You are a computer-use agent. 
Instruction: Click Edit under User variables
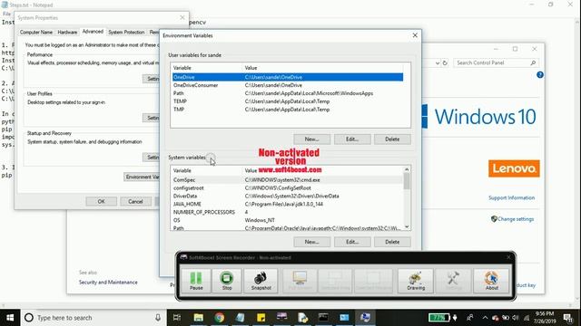click(352, 139)
